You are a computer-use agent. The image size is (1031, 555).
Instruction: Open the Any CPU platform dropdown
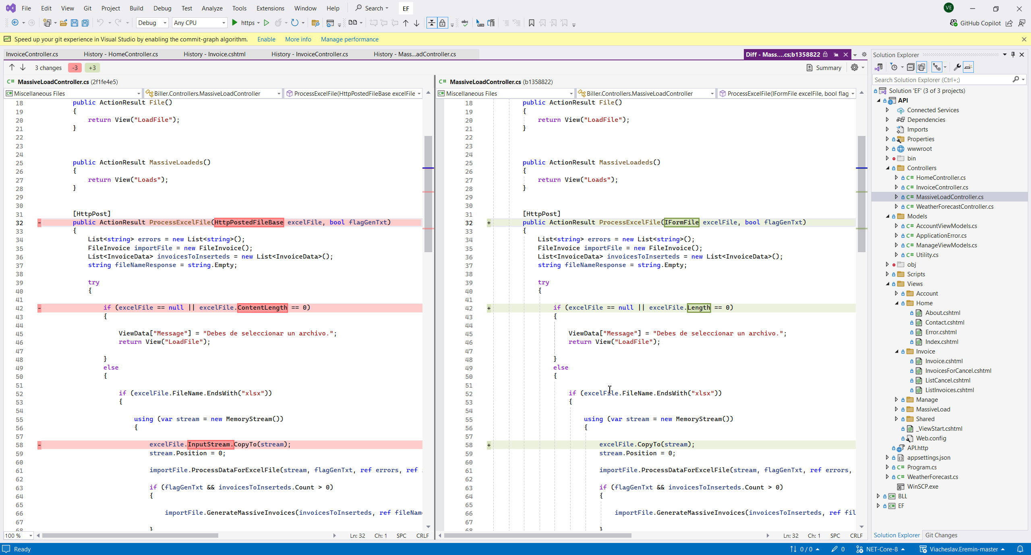[x=199, y=23]
